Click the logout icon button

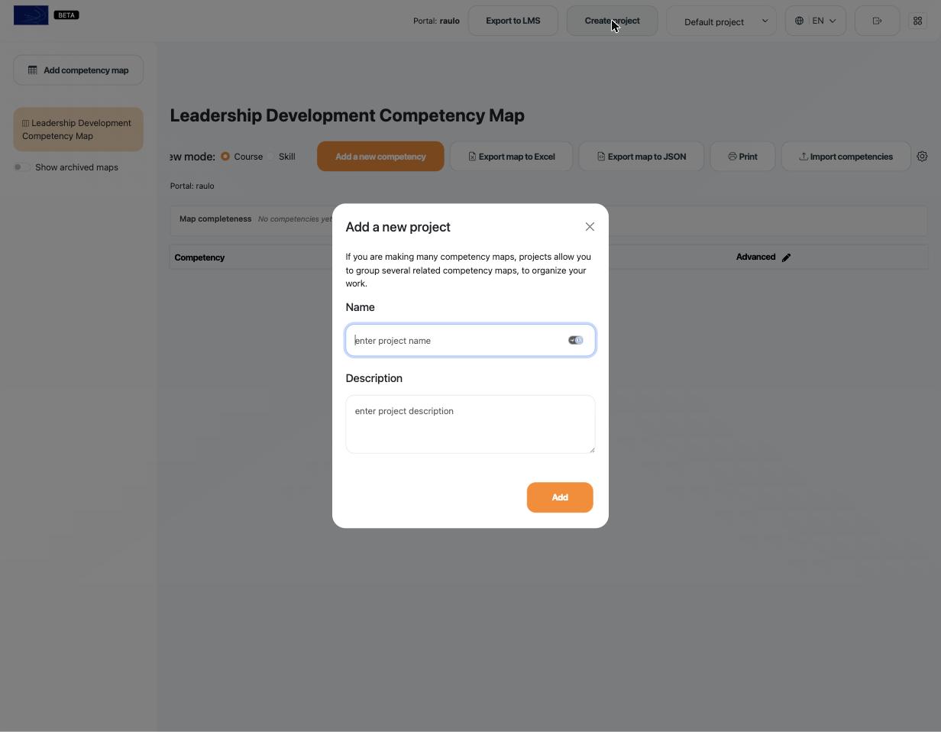[x=877, y=21]
